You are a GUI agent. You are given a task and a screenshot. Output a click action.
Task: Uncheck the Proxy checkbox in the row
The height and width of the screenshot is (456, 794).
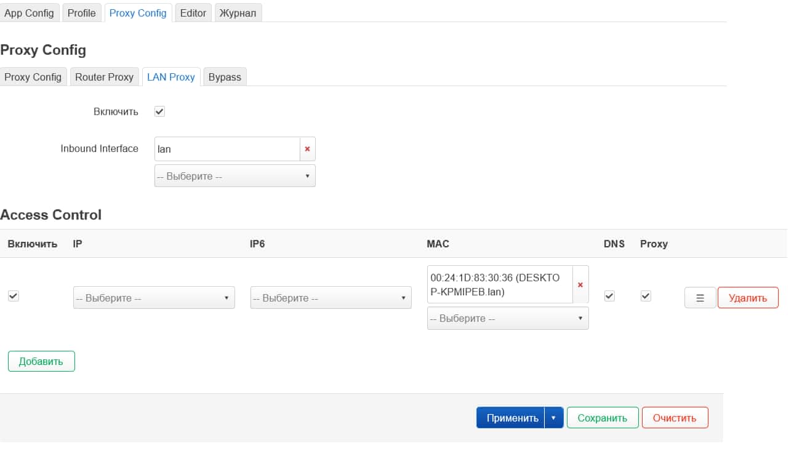point(646,296)
